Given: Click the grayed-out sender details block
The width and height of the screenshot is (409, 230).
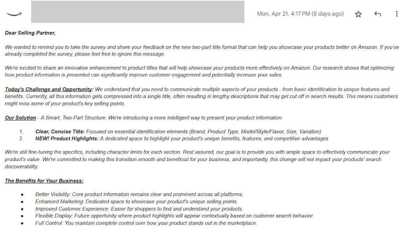Looking at the screenshot, I should pos(138,12).
